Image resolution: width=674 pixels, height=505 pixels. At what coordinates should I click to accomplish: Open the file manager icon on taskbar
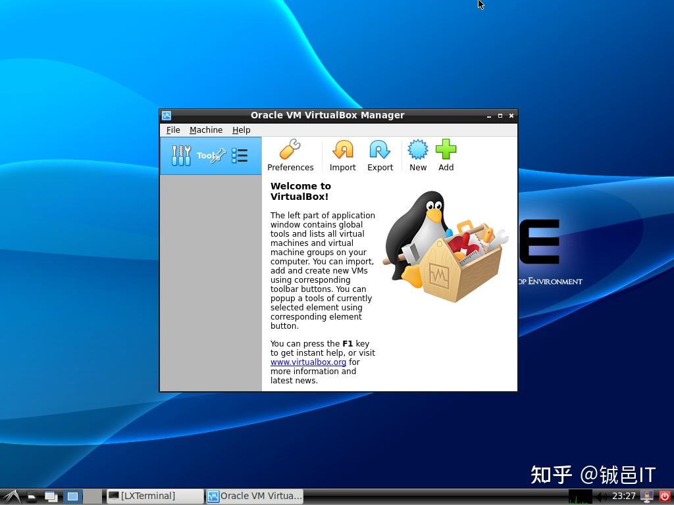(31, 496)
